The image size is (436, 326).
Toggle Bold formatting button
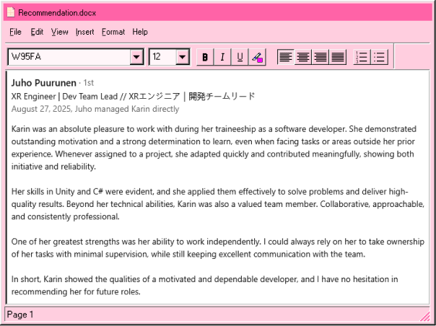(205, 57)
